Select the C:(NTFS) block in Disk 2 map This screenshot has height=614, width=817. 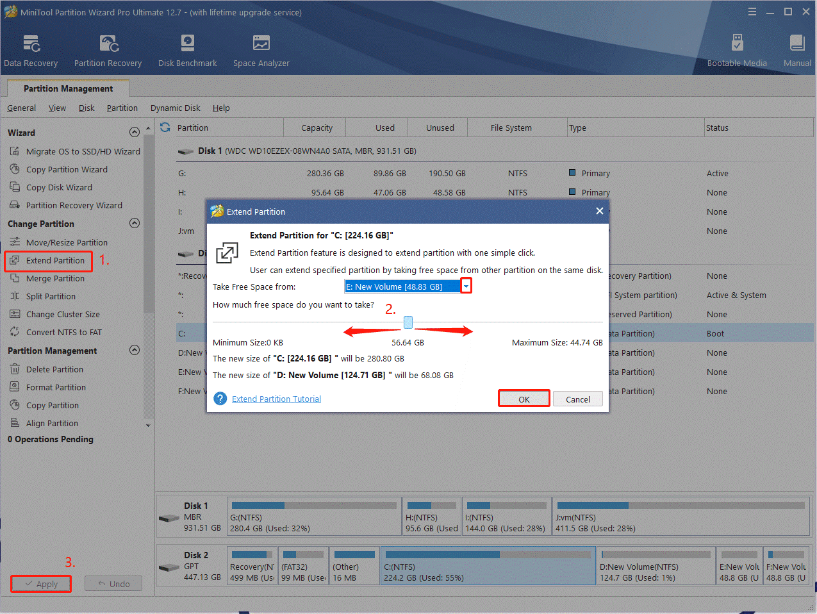pos(488,565)
